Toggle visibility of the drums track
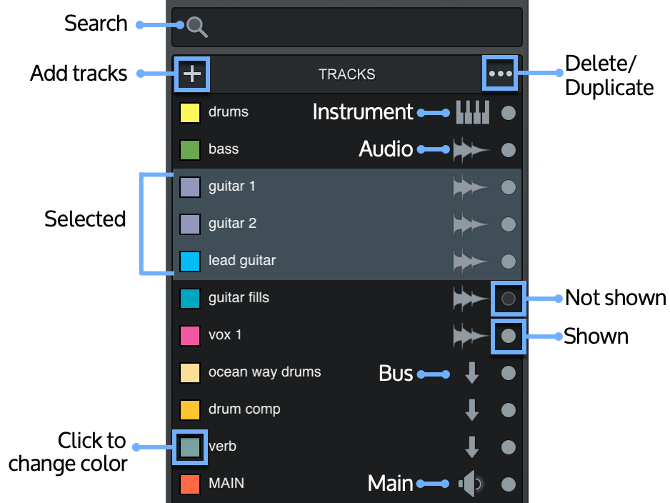This screenshot has width=670, height=503. (508, 112)
